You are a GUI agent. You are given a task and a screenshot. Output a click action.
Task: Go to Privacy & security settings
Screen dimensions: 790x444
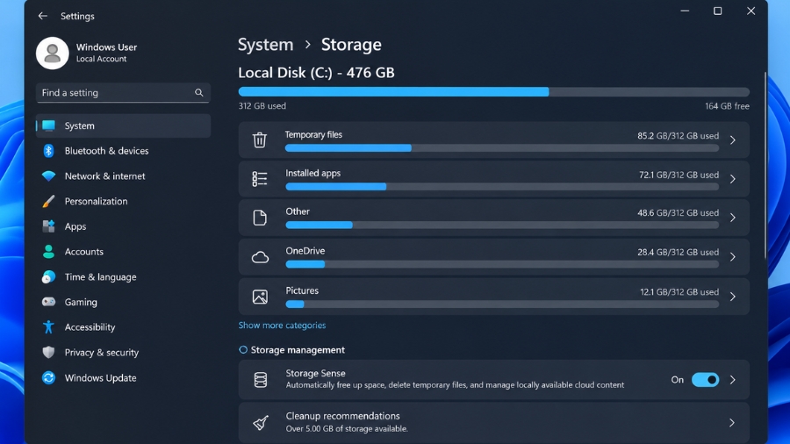pyautogui.click(x=123, y=353)
